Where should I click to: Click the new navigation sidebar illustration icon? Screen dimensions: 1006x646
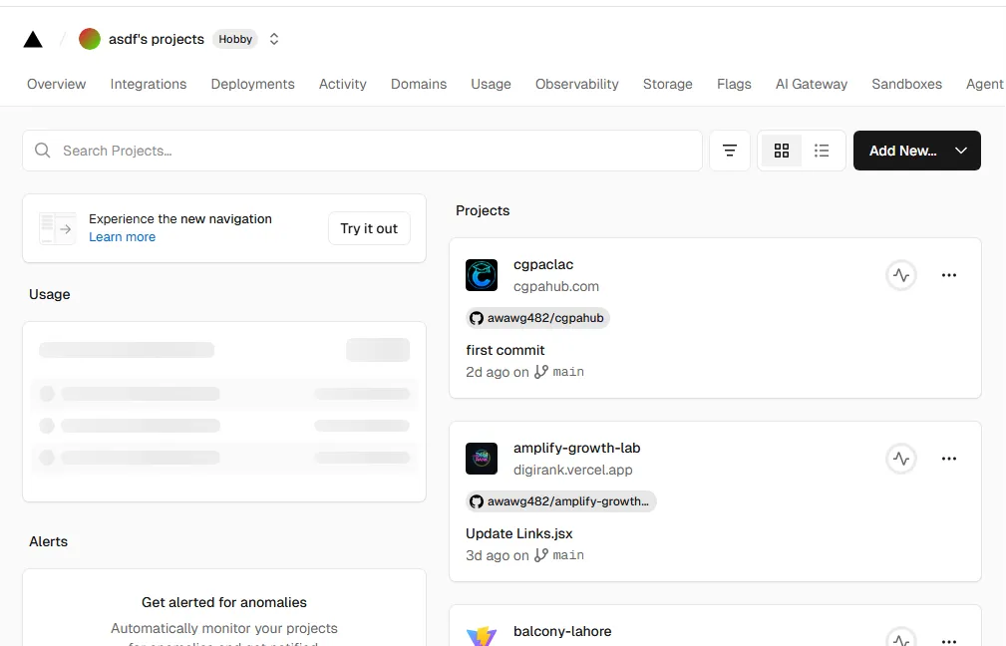57,228
